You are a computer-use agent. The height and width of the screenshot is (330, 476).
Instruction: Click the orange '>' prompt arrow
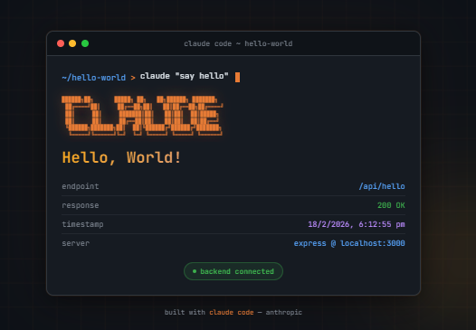click(x=133, y=78)
